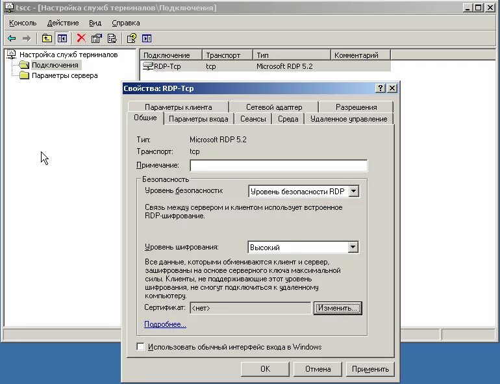Open the Properties toolbar icon
Screen dimensions: 500x384
tap(96, 38)
